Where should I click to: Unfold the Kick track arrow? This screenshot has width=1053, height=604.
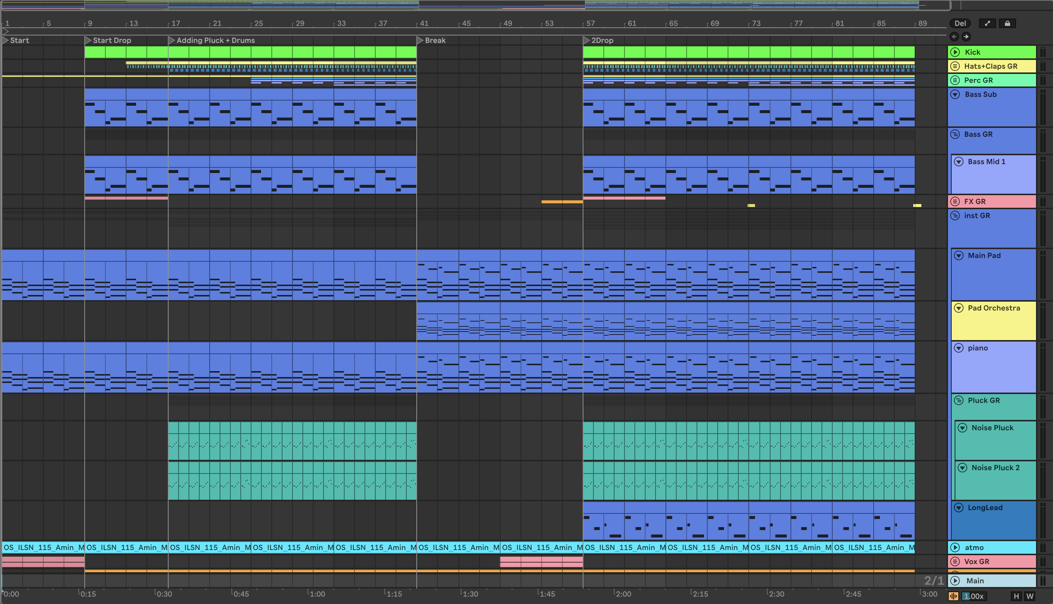(955, 52)
